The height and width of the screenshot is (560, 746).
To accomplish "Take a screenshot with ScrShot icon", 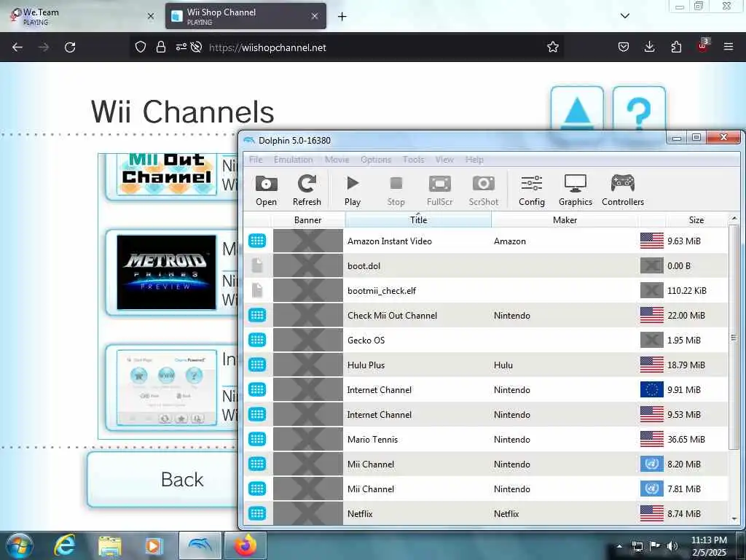I will [x=484, y=190].
